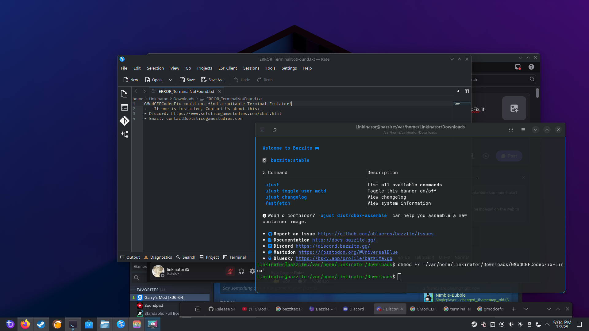
Task: Open the terminal app from the taskbar
Action: tap(73, 324)
